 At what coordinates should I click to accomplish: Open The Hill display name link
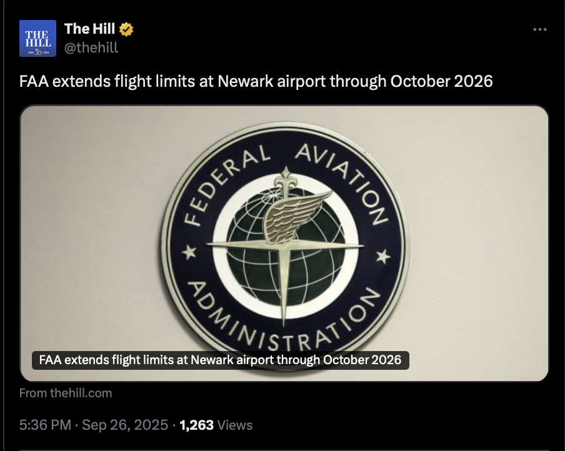[x=89, y=29]
